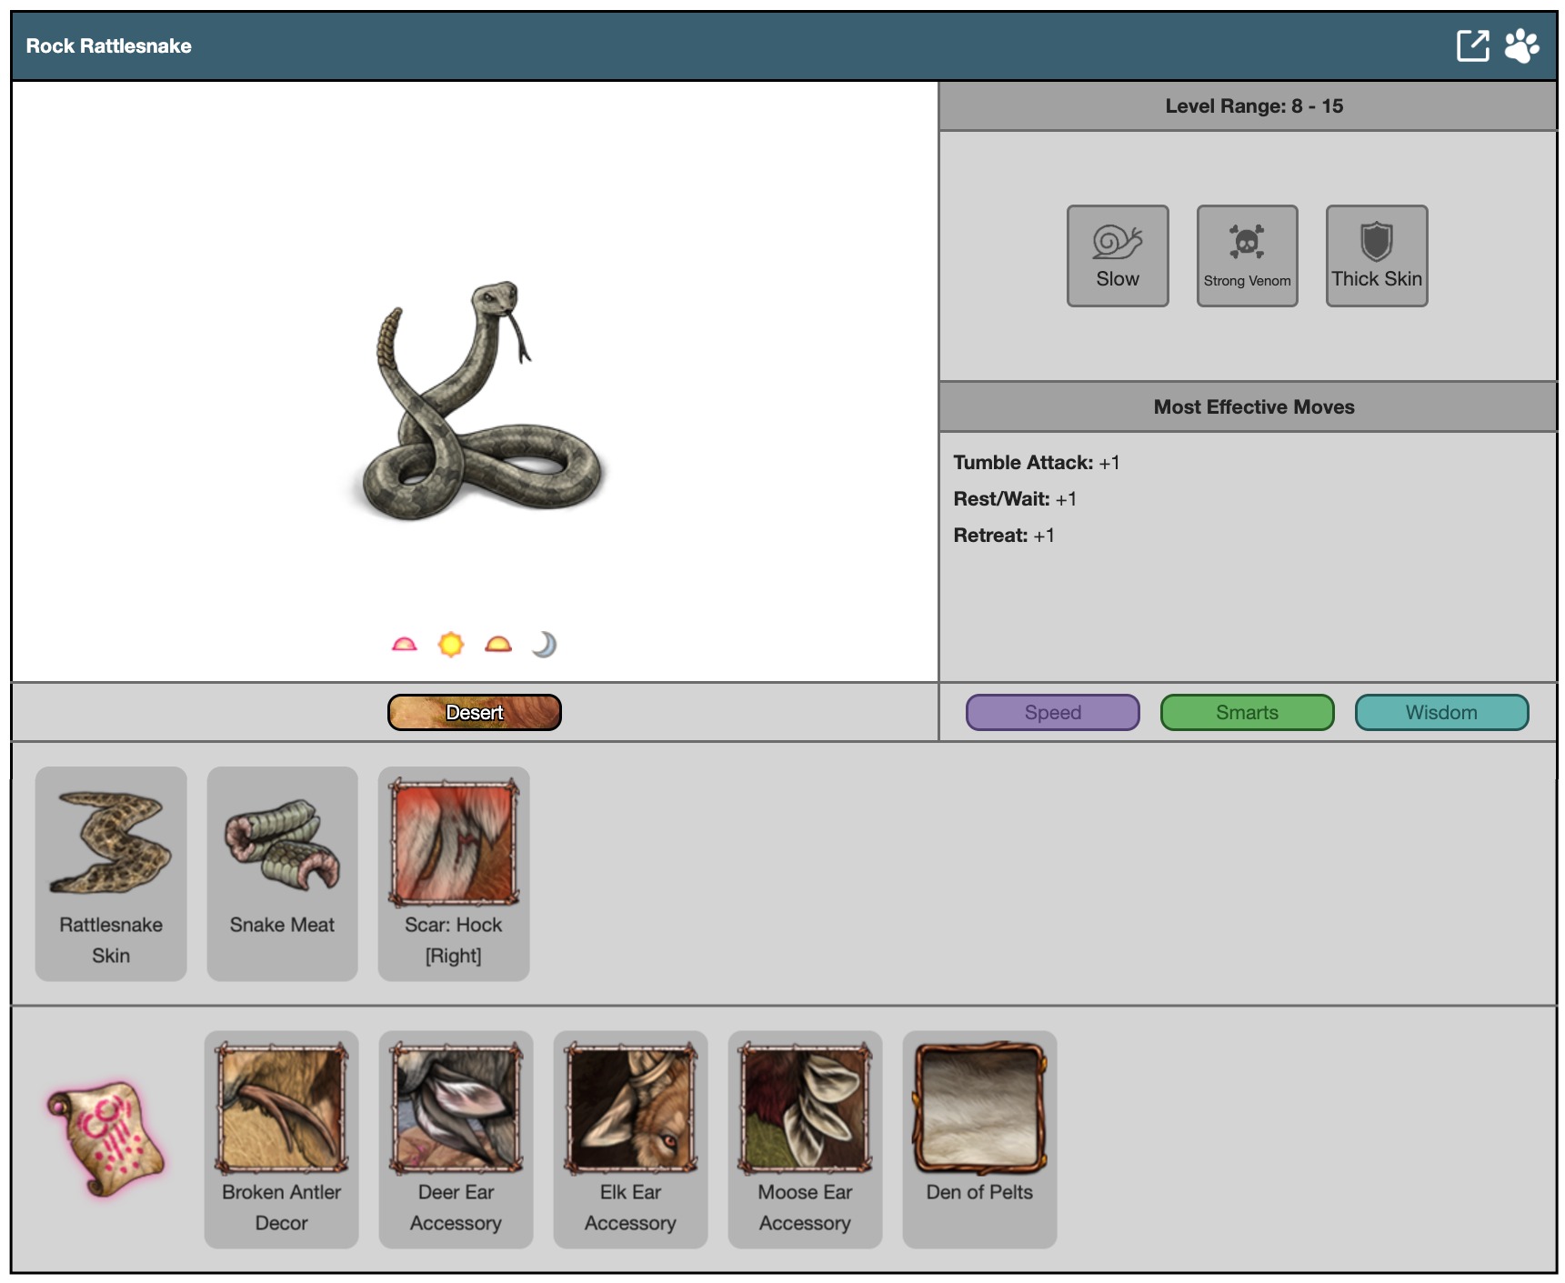Click the orange sunset icon
The height and width of the screenshot is (1283, 1565).
(x=498, y=645)
